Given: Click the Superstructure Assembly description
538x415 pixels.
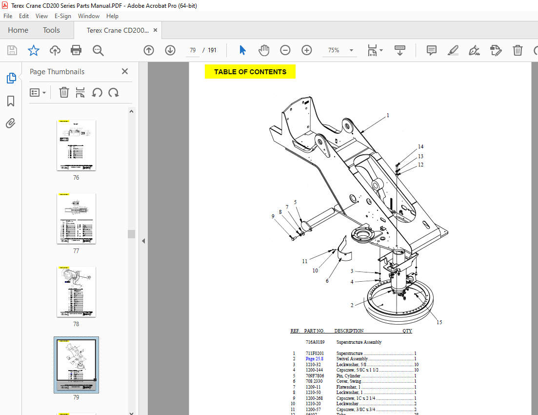Looking at the screenshot, I should [x=359, y=342].
